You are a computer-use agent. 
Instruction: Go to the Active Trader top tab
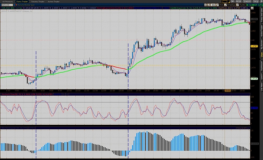pyautogui.click(x=53, y=2)
